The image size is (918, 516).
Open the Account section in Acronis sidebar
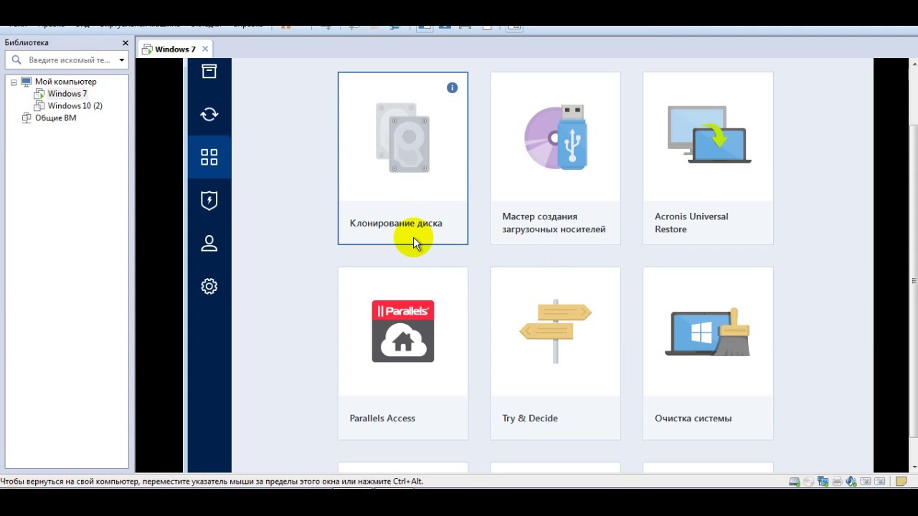(x=209, y=244)
